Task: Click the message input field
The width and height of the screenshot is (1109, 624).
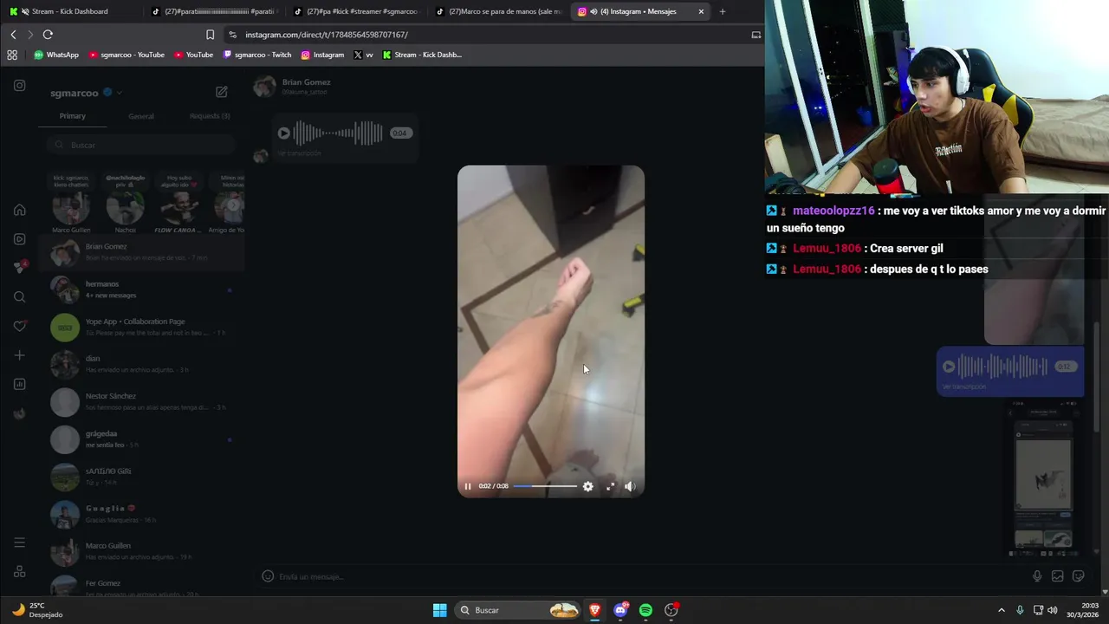Action: 650,576
